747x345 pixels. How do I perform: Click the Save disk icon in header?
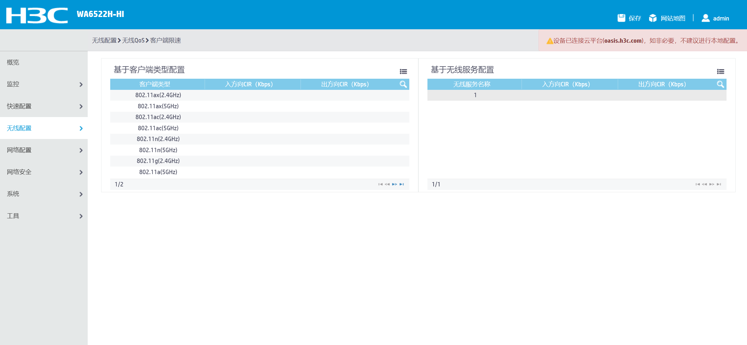621,18
